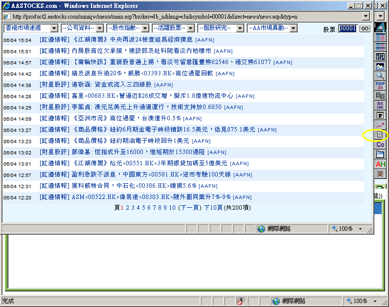Expand the 公司資料 dropdown
The height and width of the screenshot is (307, 389).
click(82, 28)
